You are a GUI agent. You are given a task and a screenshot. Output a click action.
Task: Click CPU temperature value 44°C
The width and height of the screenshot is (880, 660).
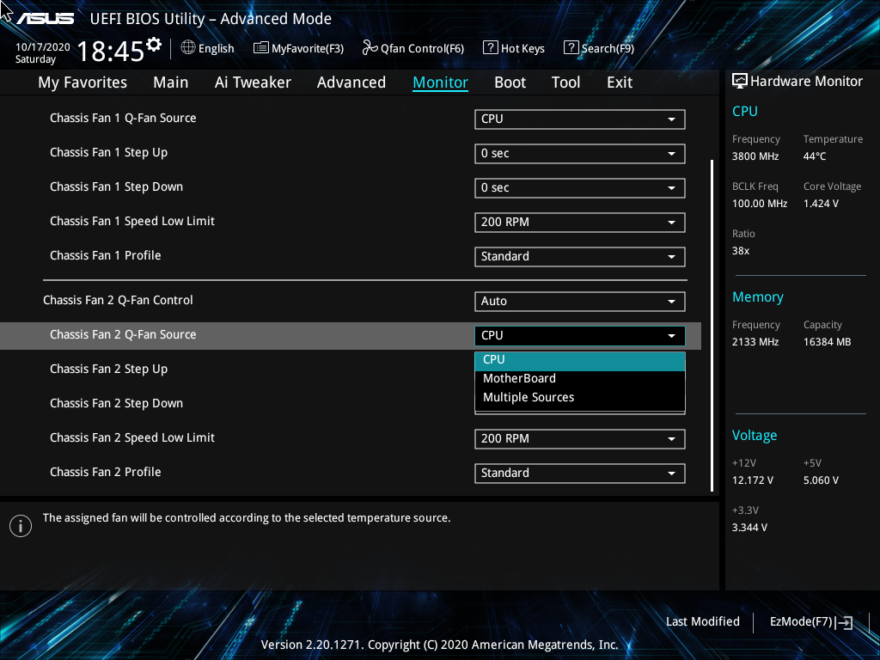(815, 156)
